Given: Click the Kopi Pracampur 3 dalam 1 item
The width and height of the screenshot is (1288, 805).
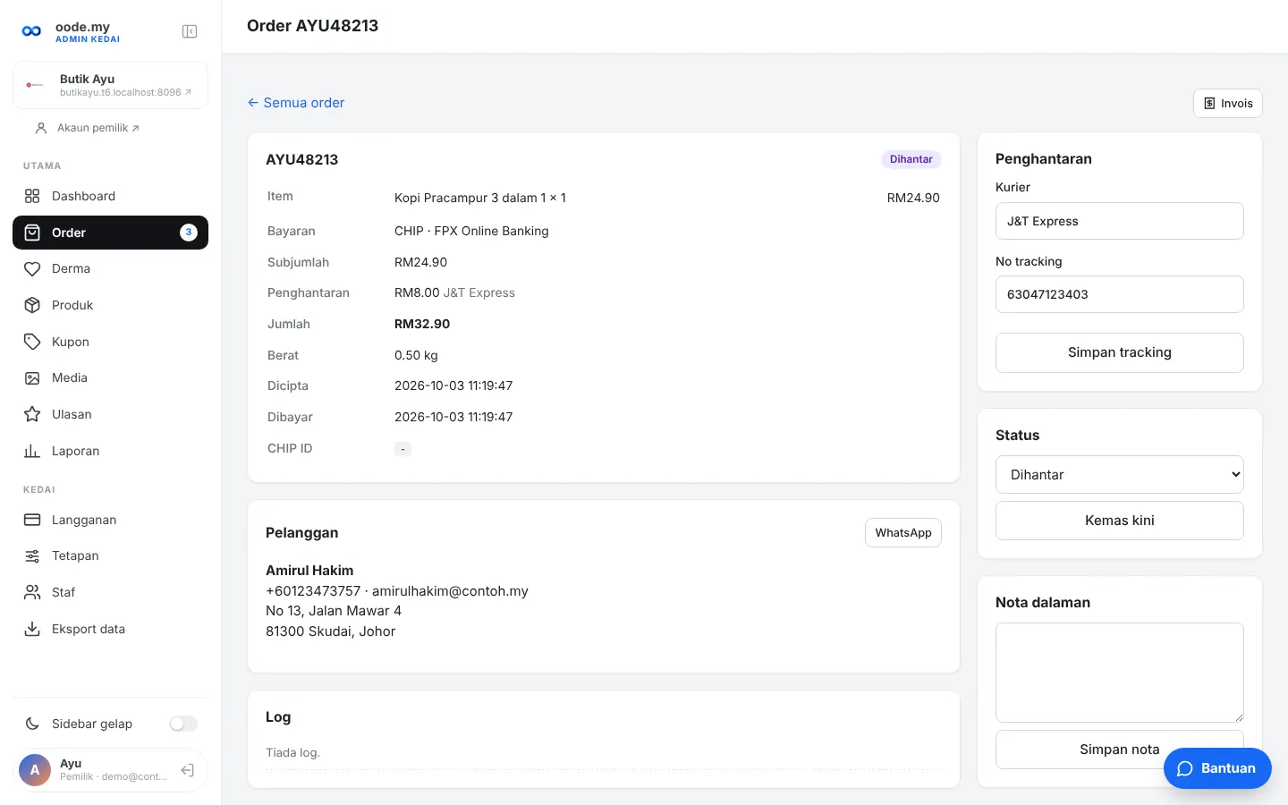Looking at the screenshot, I should [x=480, y=198].
